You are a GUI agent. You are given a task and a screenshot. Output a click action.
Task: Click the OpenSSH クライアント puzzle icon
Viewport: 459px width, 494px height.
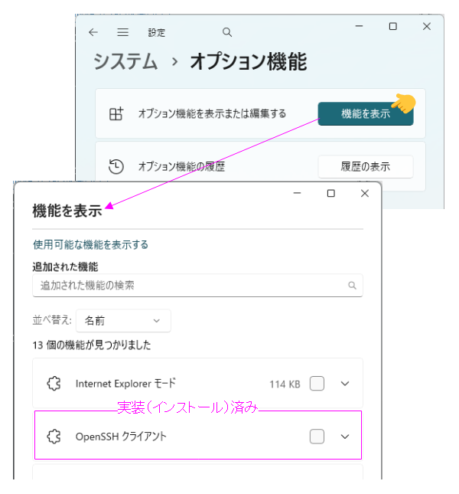54,437
